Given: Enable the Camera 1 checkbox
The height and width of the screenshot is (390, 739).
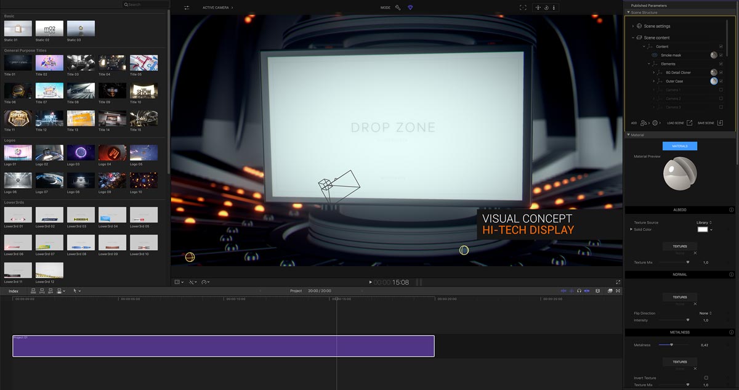Looking at the screenshot, I should [x=721, y=90].
